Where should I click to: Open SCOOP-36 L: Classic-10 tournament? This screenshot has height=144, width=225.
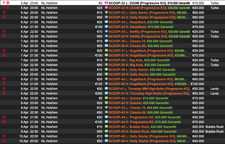tap(141, 41)
